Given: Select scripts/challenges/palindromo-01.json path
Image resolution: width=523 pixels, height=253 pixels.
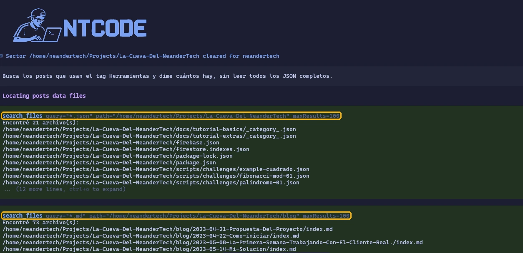Looking at the screenshot, I should [151, 182].
